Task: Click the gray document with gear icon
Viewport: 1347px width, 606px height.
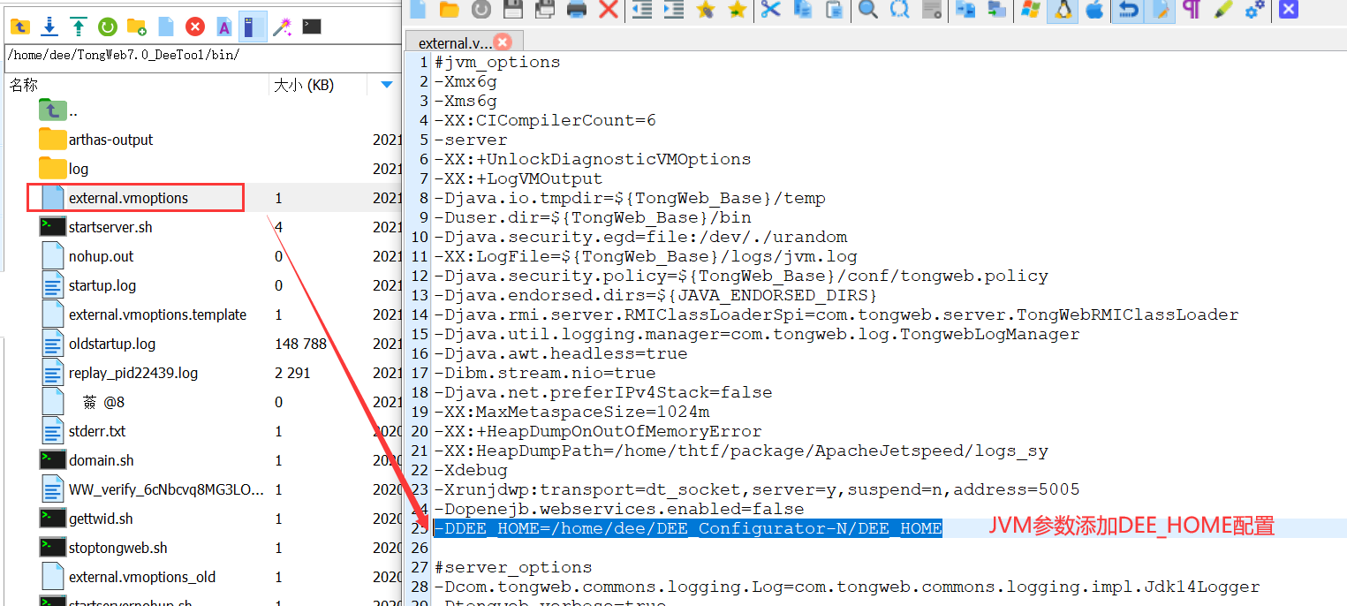Action: pyautogui.click(x=932, y=9)
